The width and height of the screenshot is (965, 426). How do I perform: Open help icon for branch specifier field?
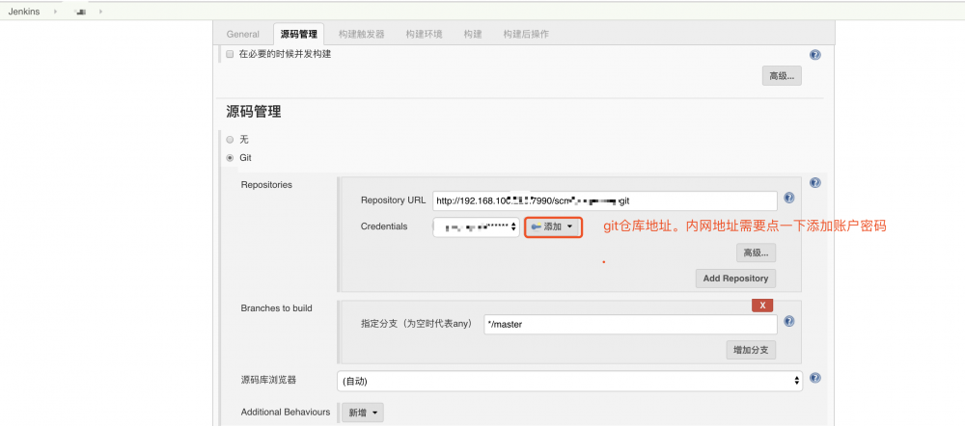tap(789, 322)
